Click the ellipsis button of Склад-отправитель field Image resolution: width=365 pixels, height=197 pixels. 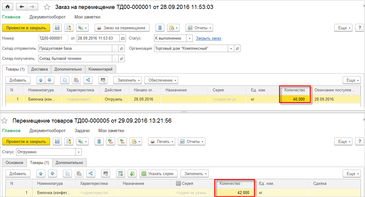tap(115, 49)
